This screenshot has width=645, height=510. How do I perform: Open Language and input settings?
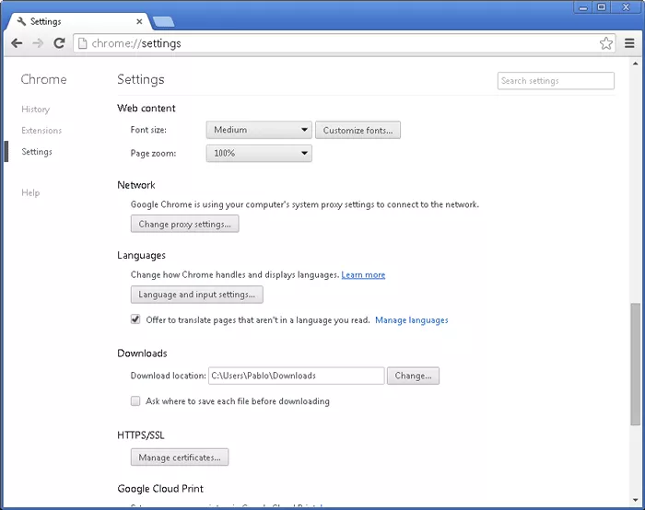[x=196, y=295]
